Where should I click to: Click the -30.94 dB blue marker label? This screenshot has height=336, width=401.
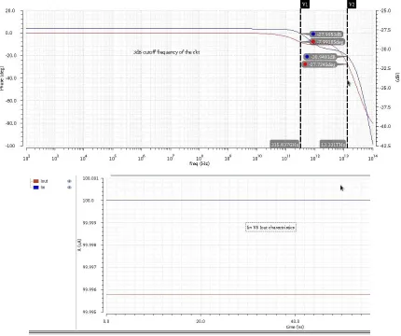pyautogui.click(x=321, y=57)
